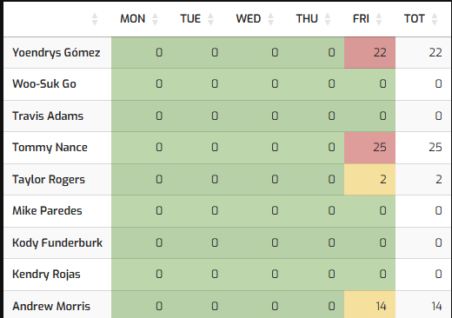452x318 pixels.
Task: Select Tommy Nance player name
Action: [50, 148]
